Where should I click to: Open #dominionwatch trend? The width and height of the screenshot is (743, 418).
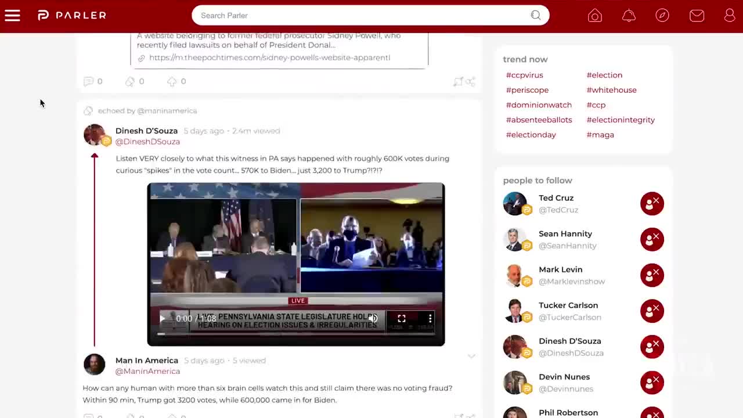click(x=539, y=105)
